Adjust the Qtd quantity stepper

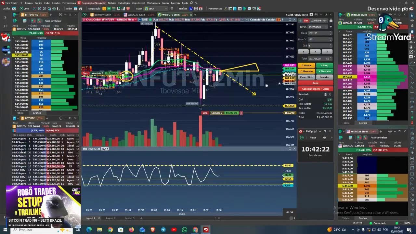tap(331, 45)
